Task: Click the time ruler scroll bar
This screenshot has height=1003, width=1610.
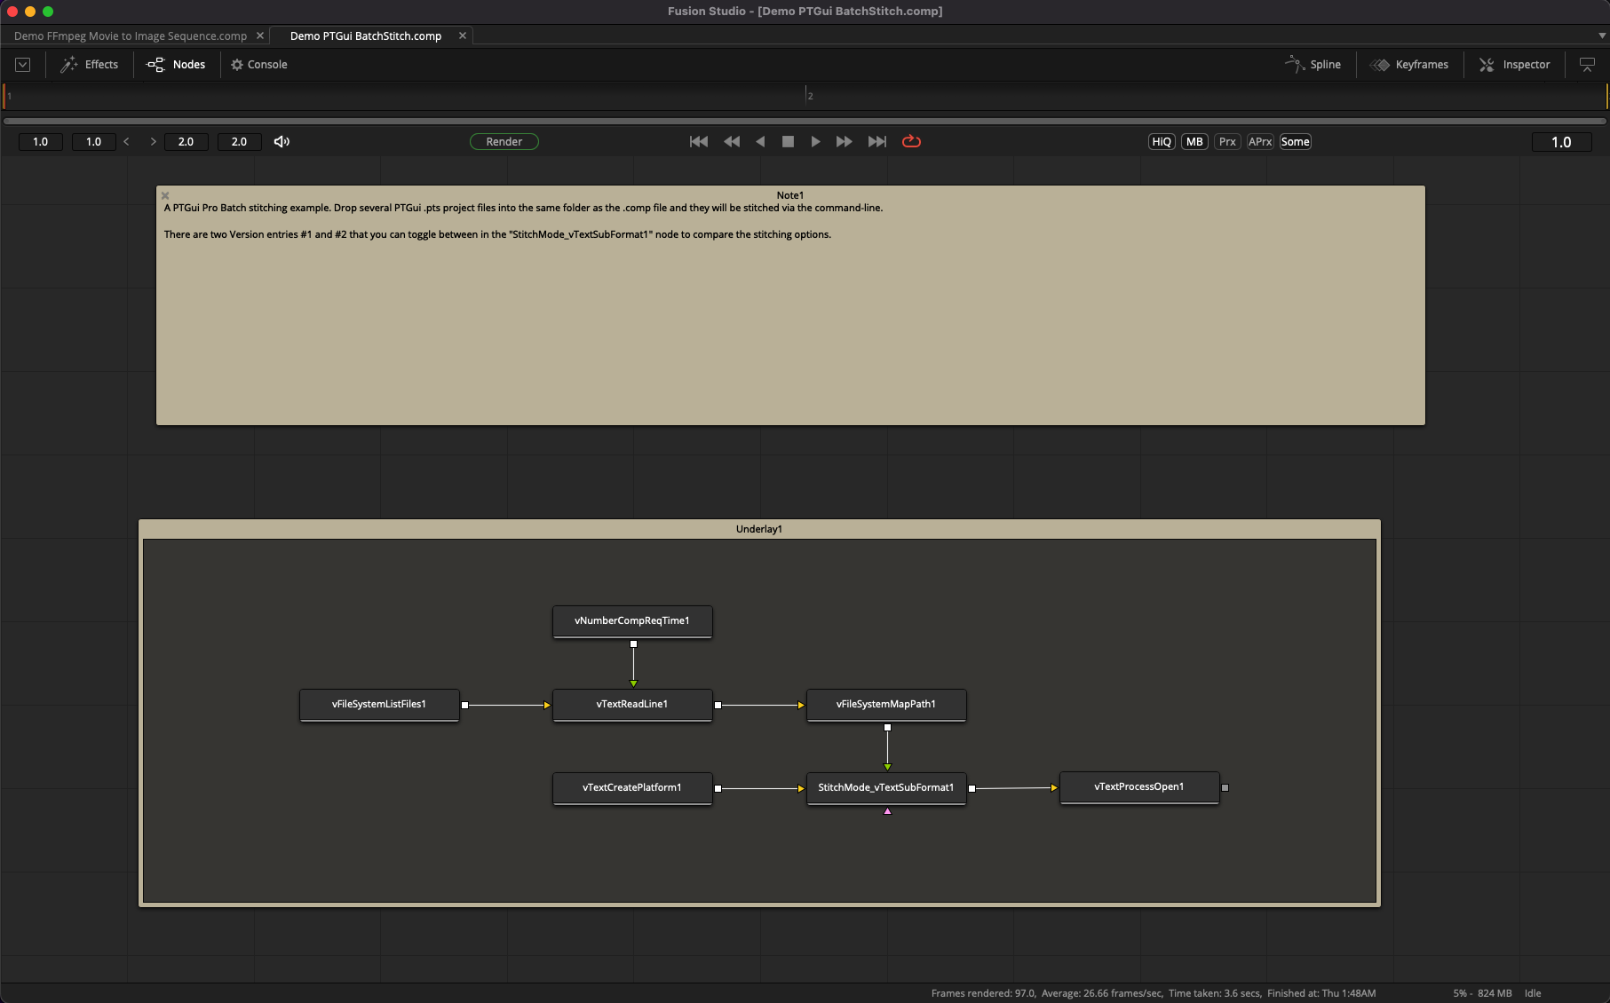Action: (x=805, y=121)
